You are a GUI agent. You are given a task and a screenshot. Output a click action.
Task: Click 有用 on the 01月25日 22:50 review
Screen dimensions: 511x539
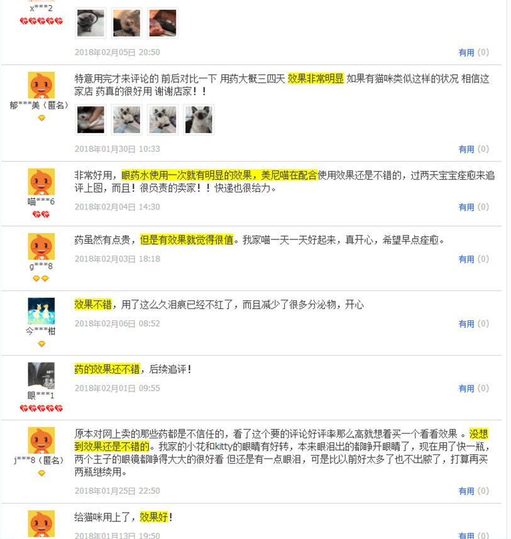(466, 491)
